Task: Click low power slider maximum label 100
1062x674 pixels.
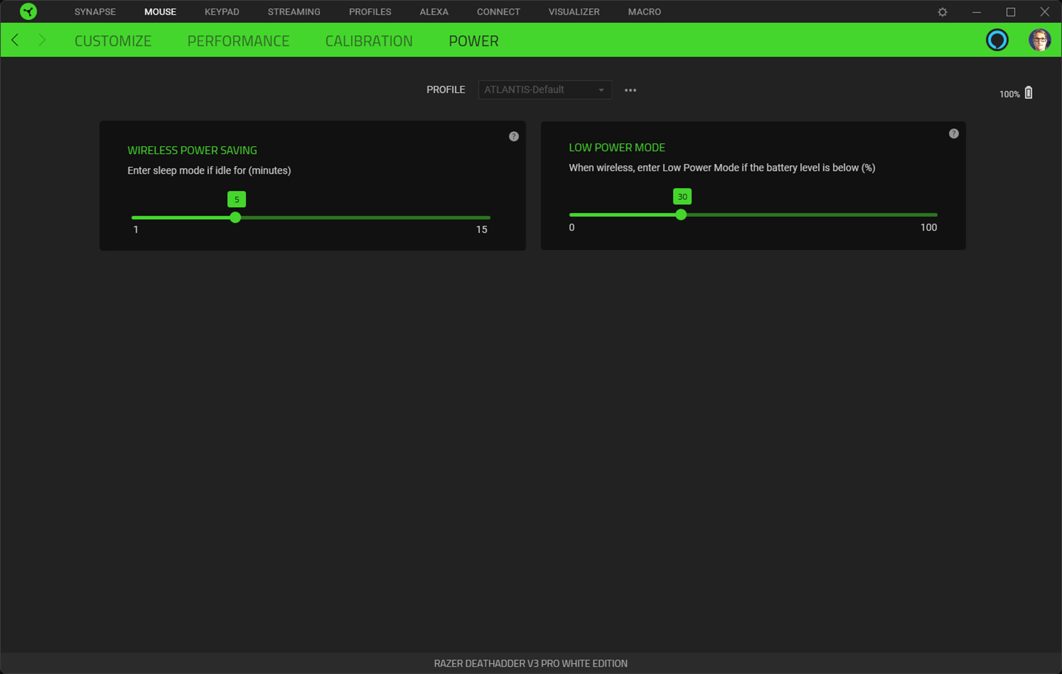Action: 929,228
